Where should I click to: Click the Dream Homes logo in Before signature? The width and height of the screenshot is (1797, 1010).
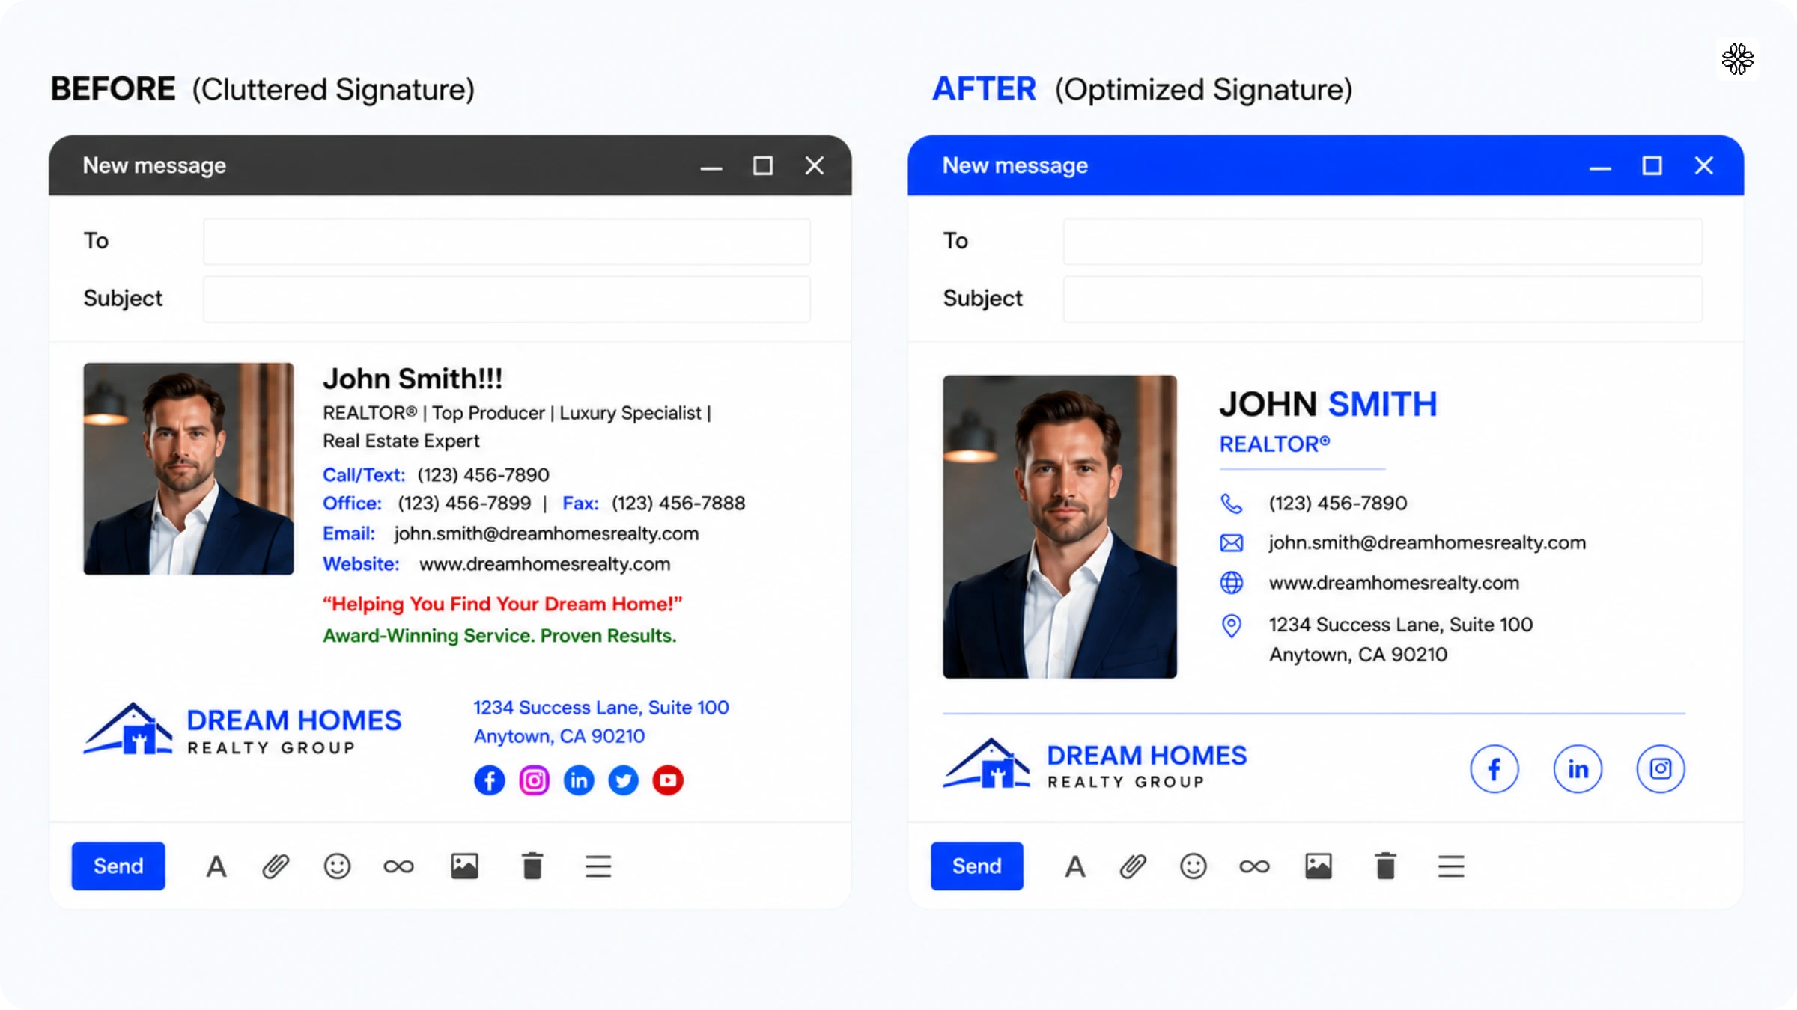click(x=242, y=729)
